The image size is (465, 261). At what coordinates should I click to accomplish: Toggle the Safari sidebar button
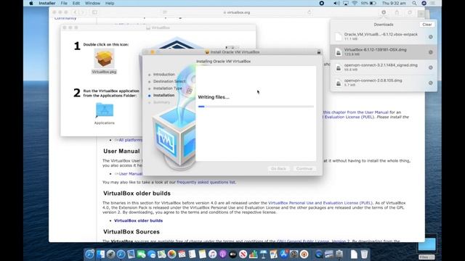(x=94, y=12)
